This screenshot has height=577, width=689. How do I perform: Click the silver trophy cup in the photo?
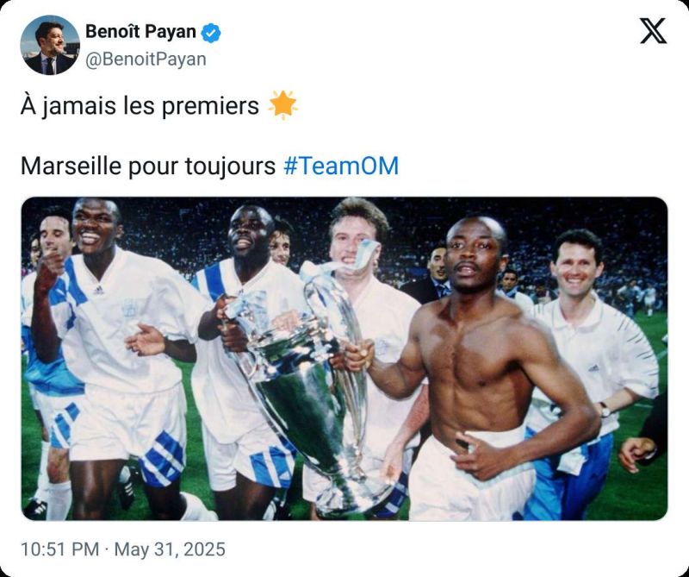(307, 387)
